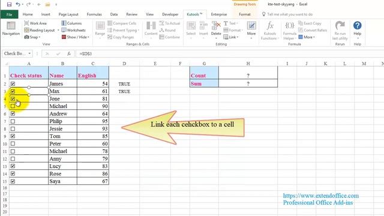This screenshot has height=216, width=384.
Task: Open the Formula Helper
Action: point(290,31)
